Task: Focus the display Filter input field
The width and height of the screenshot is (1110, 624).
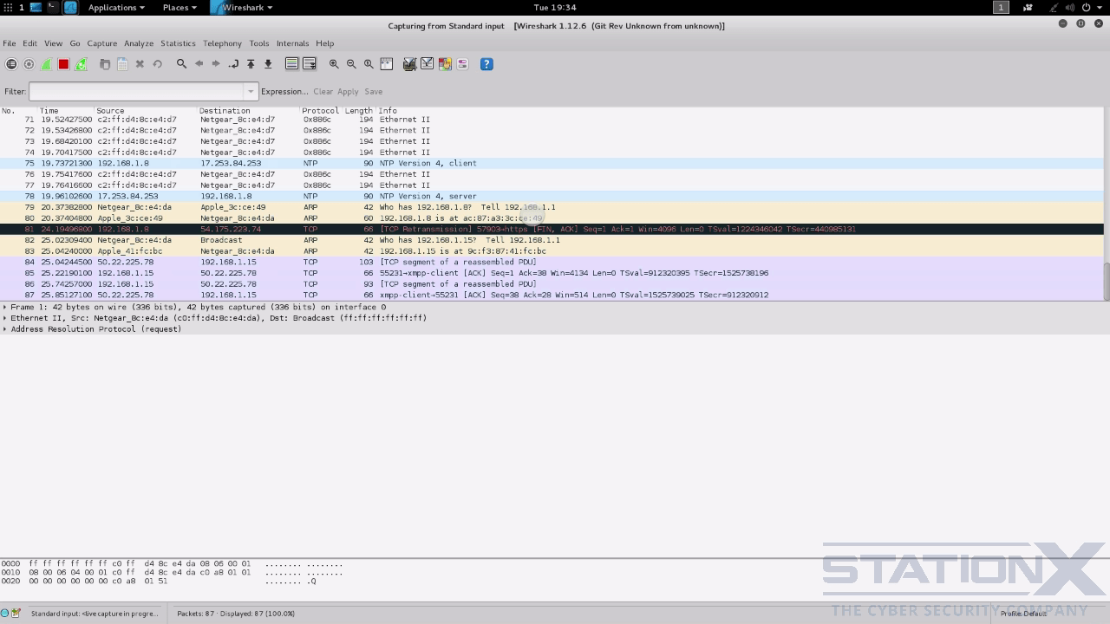Action: (x=138, y=92)
